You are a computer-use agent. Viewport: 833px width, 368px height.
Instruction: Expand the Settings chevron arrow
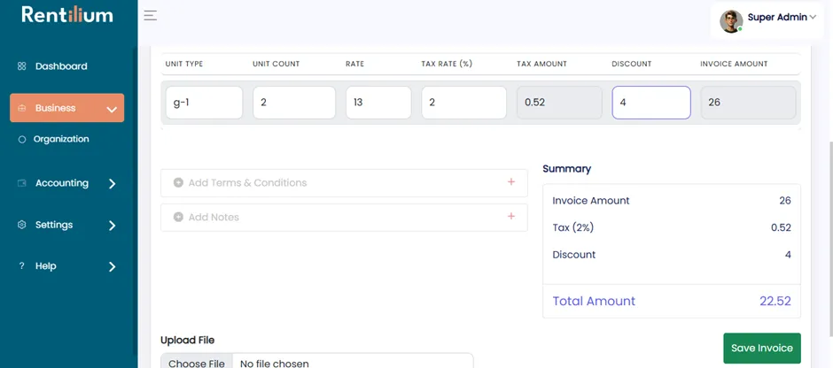pos(112,226)
